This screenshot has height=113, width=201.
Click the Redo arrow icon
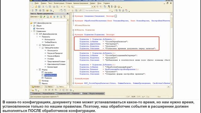pyautogui.click(x=65, y=7)
